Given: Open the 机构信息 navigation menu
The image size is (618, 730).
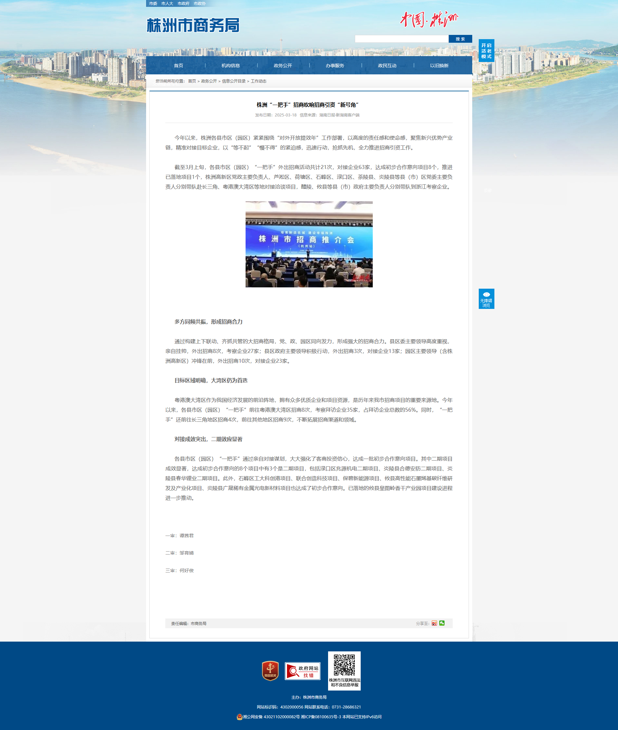Looking at the screenshot, I should (231, 66).
